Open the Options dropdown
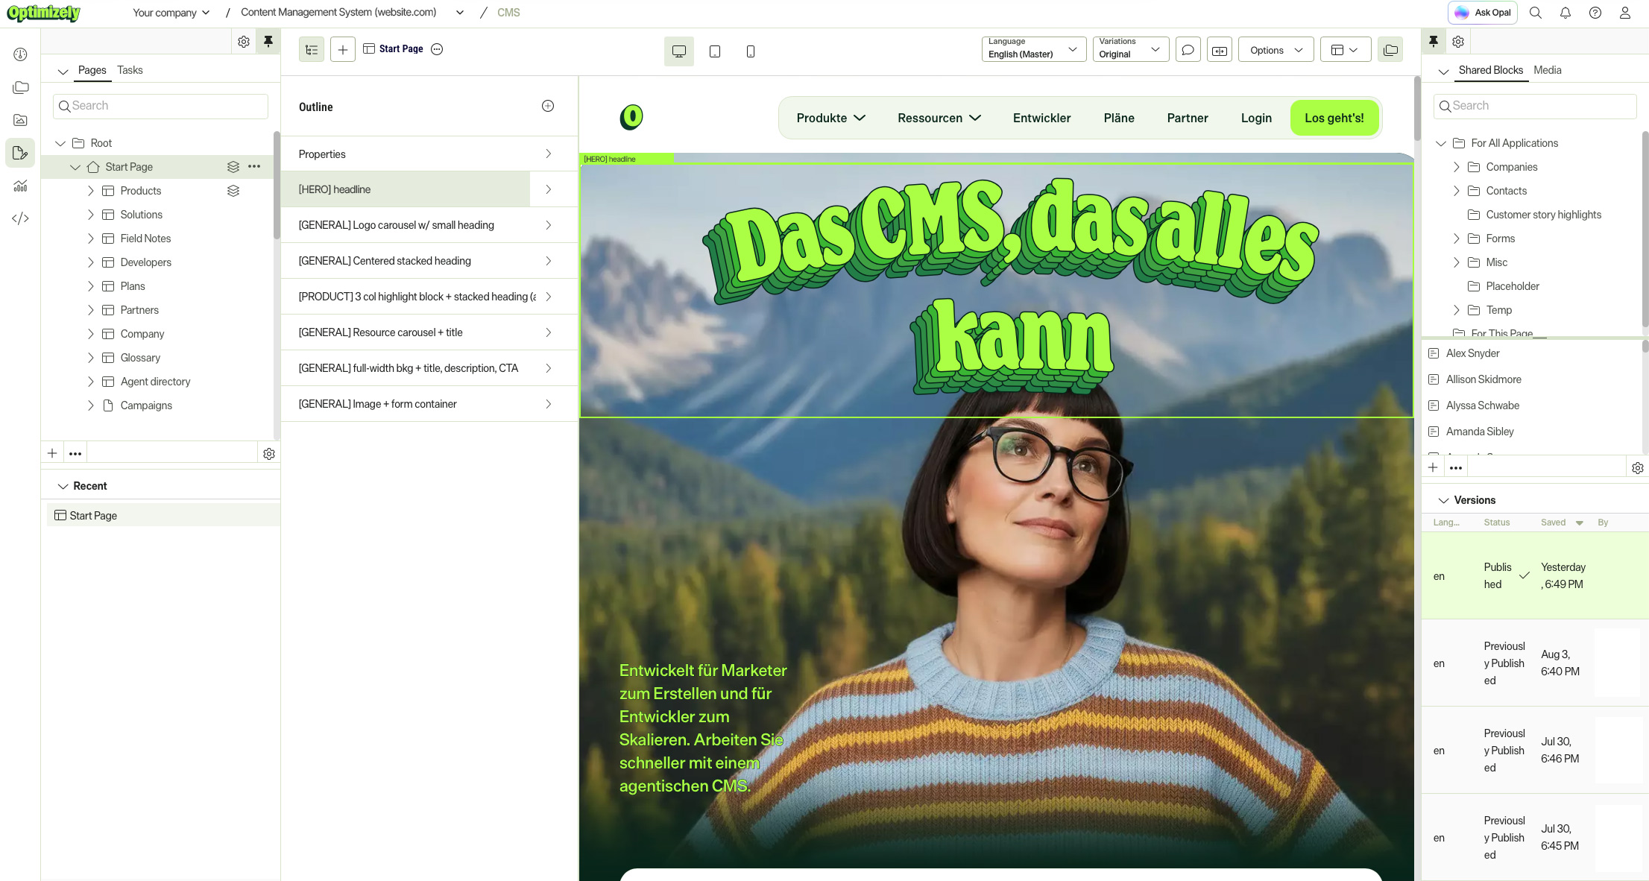1649x881 pixels. [x=1276, y=50]
